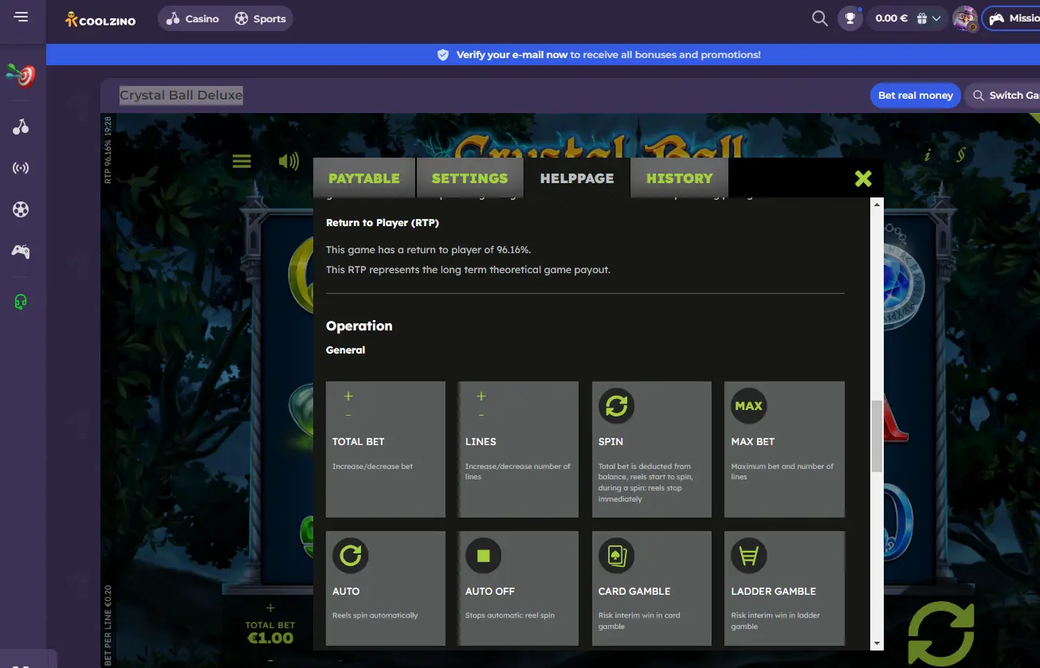Viewport: 1040px width, 668px height.
Task: Select the Crystal Ball Deluxe title text
Action: [181, 96]
